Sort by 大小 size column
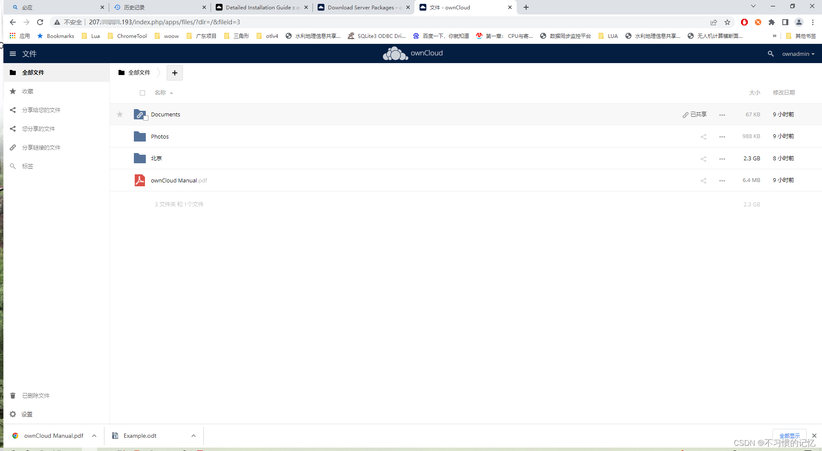822x451 pixels. 755,93
